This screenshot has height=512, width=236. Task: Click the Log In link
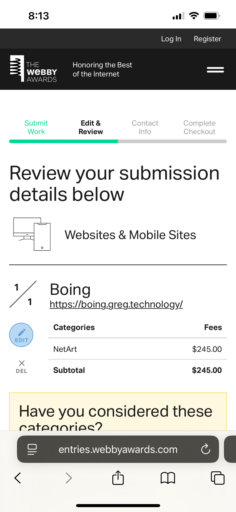tap(171, 39)
